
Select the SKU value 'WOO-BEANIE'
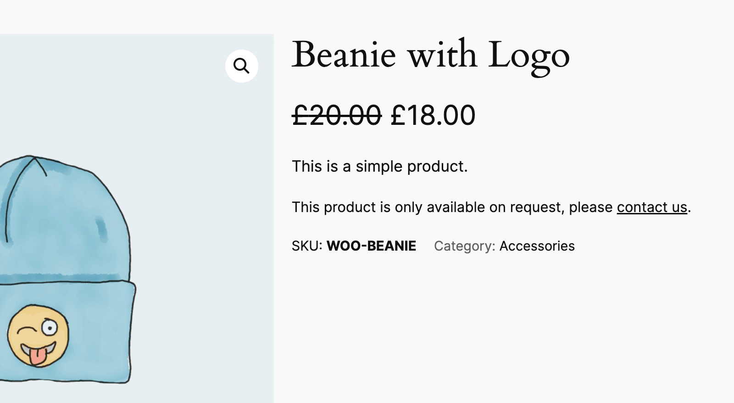371,246
